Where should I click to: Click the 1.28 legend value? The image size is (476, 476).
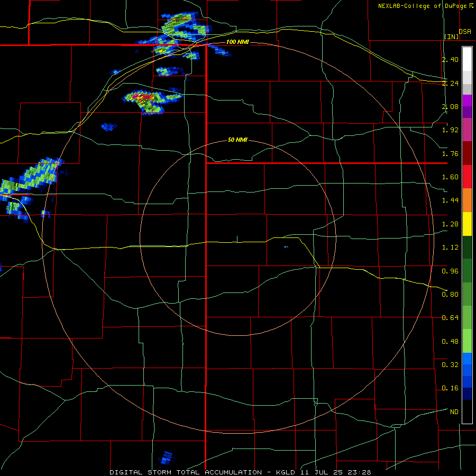(x=450, y=224)
